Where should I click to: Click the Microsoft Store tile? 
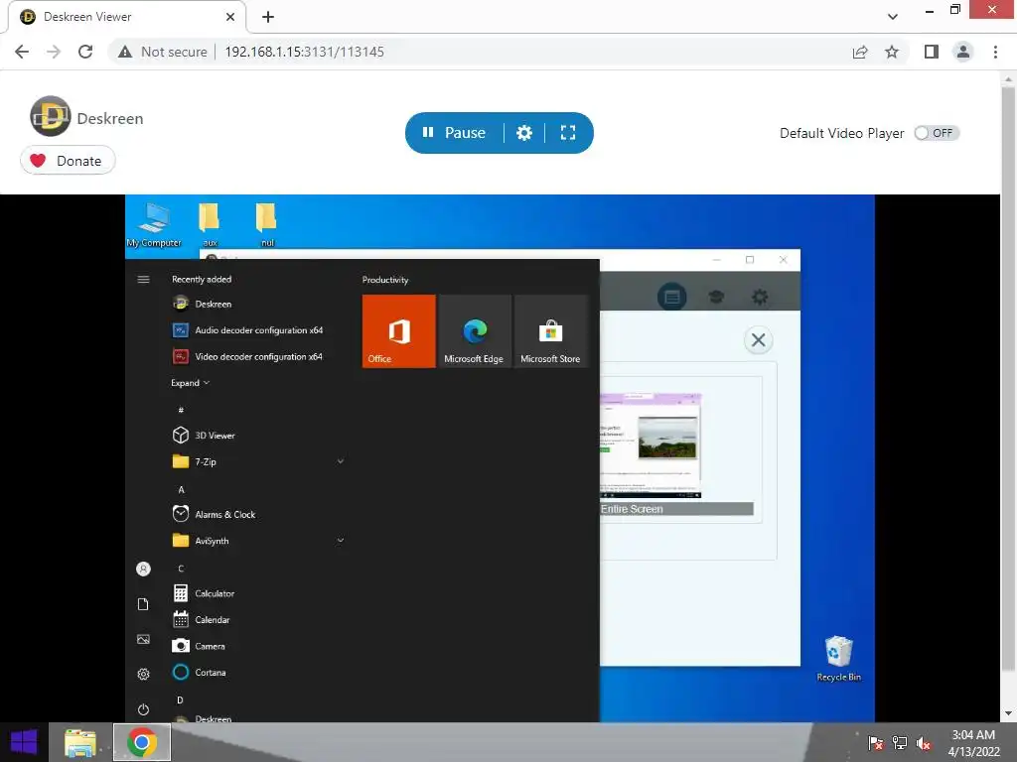click(x=550, y=331)
